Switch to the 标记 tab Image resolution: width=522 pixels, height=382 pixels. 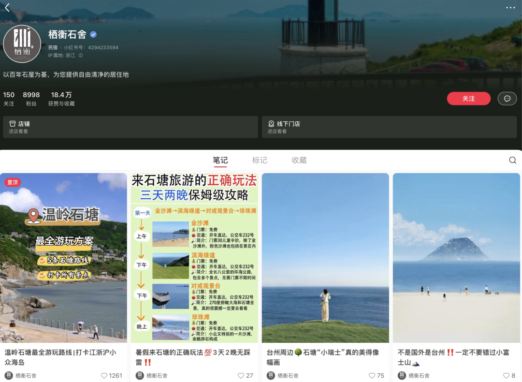(260, 161)
